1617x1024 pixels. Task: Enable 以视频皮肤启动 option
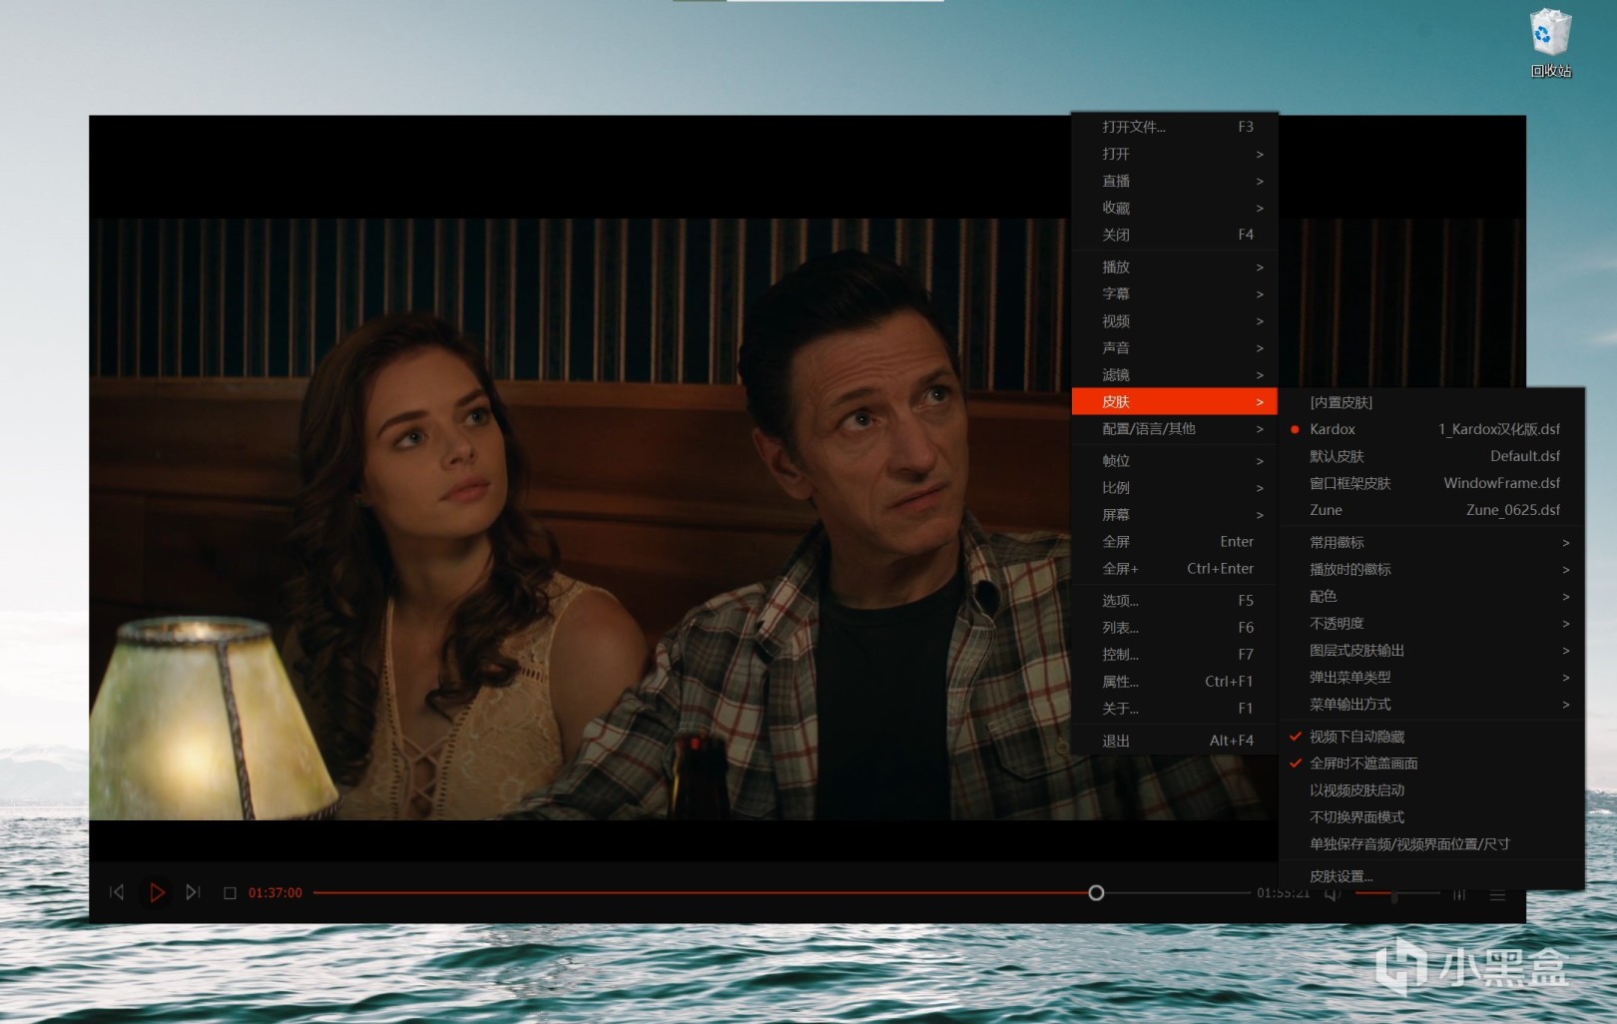[x=1432, y=790]
